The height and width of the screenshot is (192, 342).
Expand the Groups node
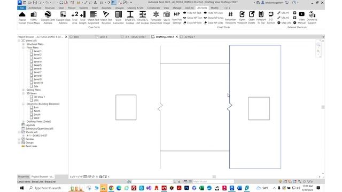coord(19,142)
